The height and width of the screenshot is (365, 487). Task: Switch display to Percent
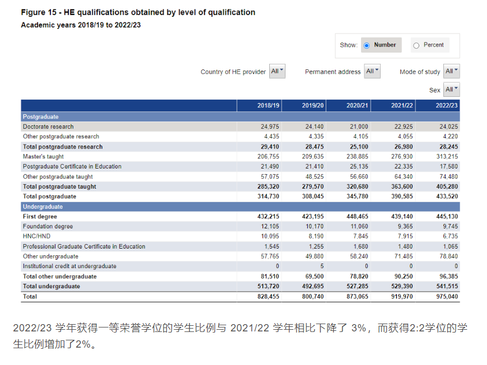tap(416, 45)
